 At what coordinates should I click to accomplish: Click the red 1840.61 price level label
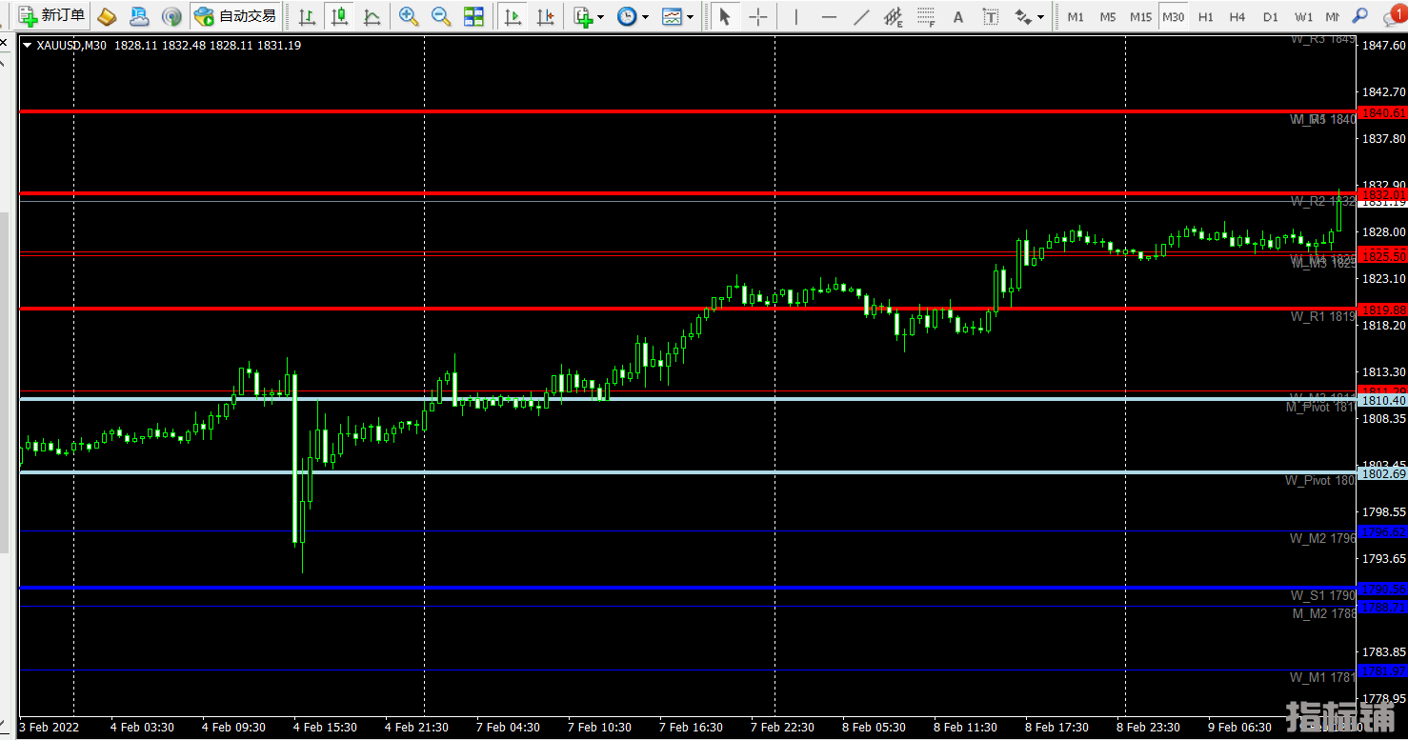(1383, 112)
